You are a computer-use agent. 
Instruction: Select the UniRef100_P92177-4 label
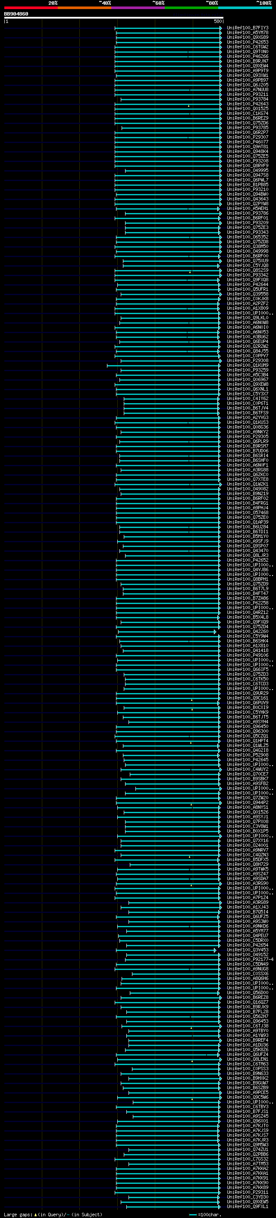250,959
